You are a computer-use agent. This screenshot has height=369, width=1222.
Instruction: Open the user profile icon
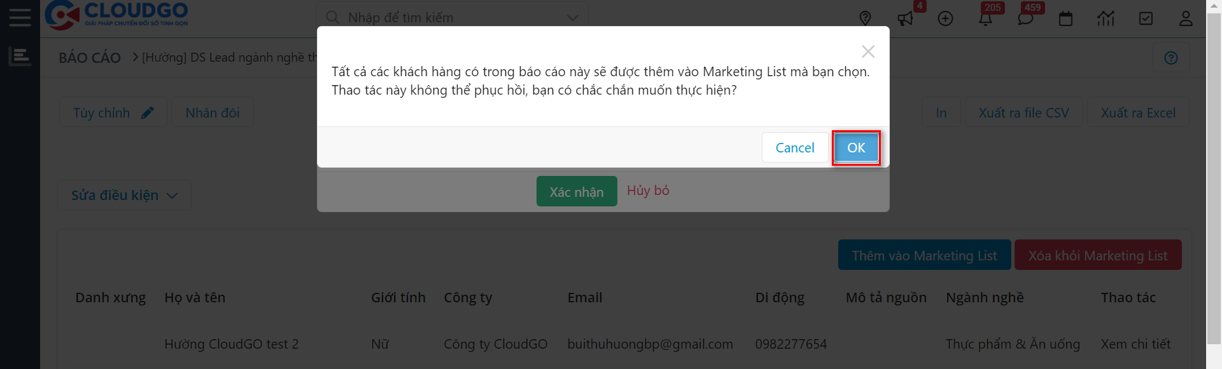point(1186,18)
